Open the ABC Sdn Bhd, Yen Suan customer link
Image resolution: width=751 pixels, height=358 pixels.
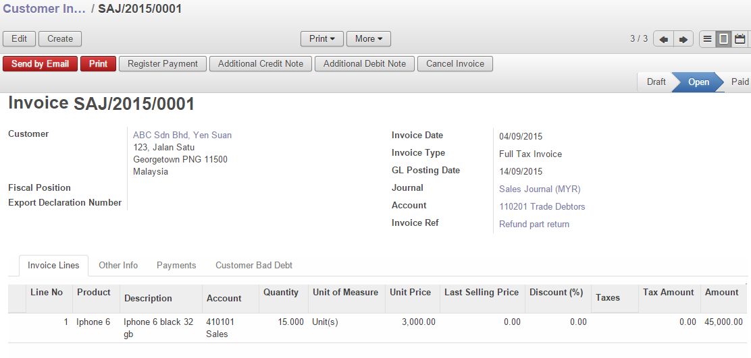182,136
